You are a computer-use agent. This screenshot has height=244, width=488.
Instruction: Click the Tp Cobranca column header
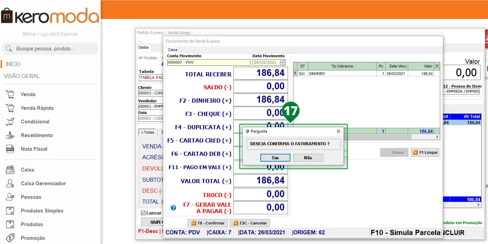(342, 66)
